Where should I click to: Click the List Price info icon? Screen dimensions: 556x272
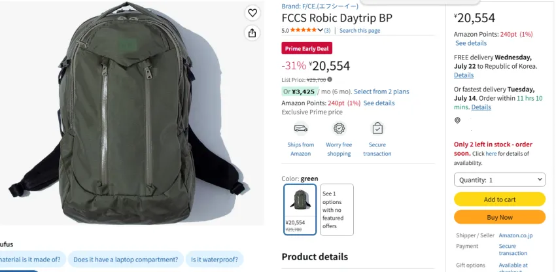pos(330,79)
